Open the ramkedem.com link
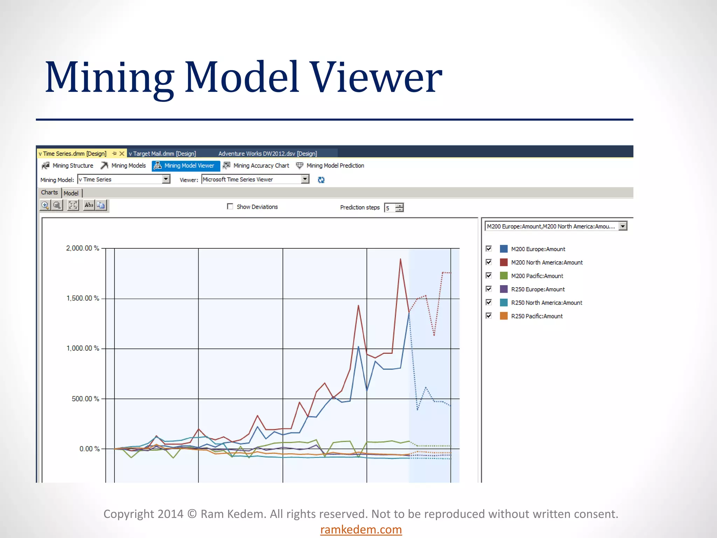 tap(361, 530)
